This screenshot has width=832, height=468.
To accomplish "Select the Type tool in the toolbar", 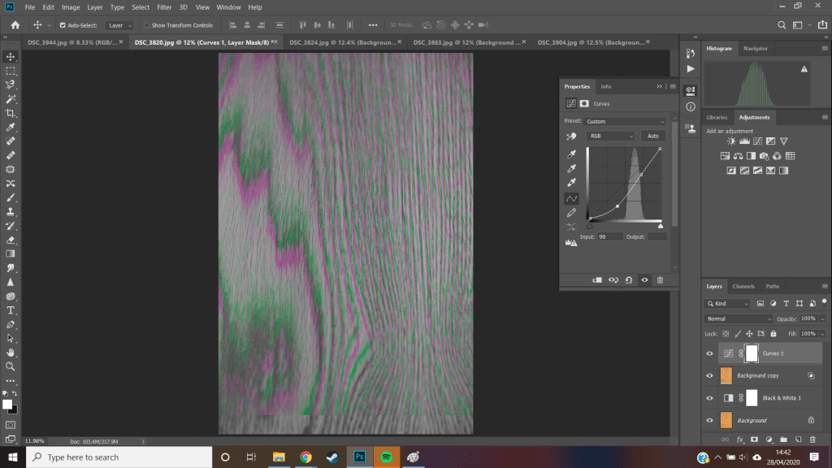I will pos(11,310).
